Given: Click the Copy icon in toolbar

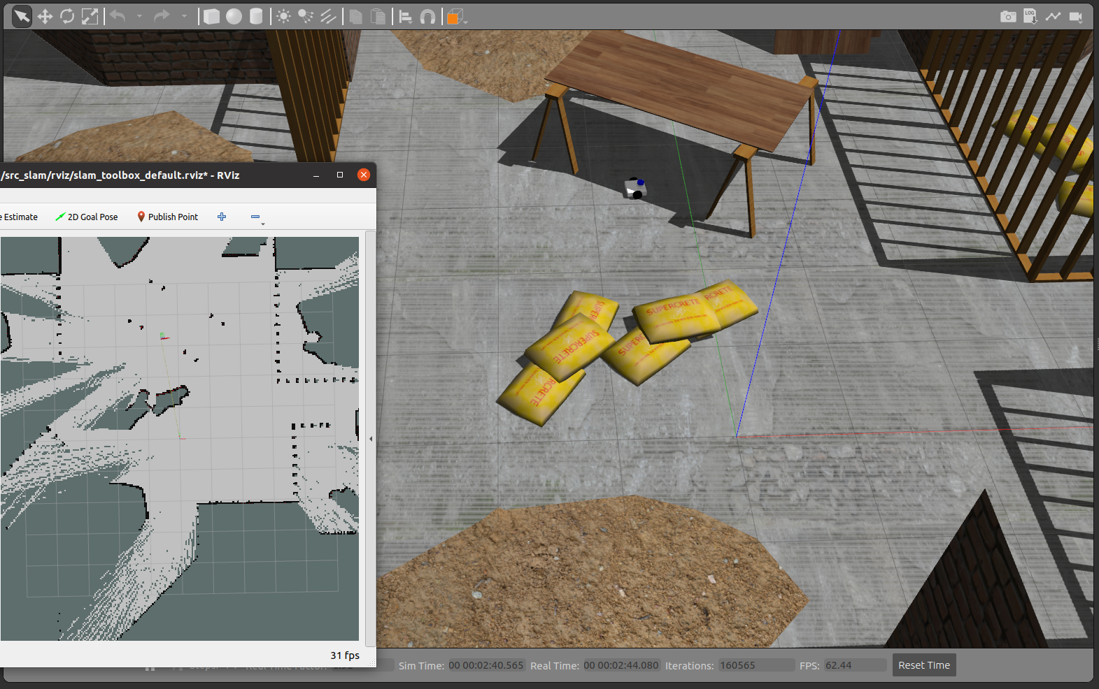Looking at the screenshot, I should click(x=355, y=16).
